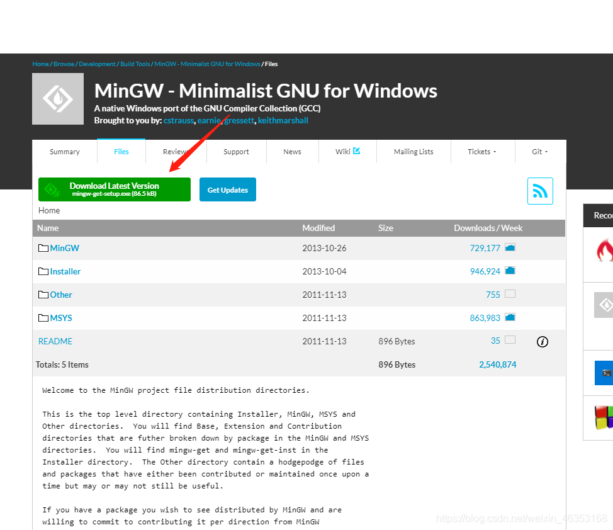This screenshot has height=530, width=613.
Task: Click the 2013-10-04 modified date
Action: click(x=324, y=271)
